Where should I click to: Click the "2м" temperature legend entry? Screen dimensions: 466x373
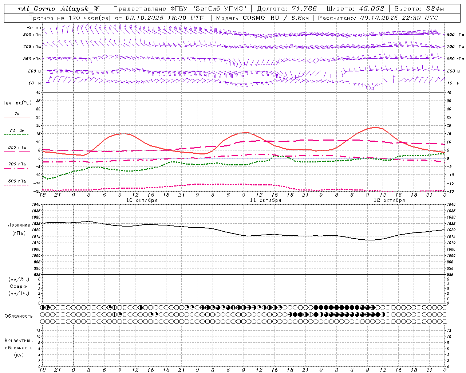[17, 114]
